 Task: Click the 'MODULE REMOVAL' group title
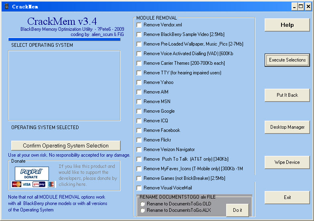click(157, 18)
